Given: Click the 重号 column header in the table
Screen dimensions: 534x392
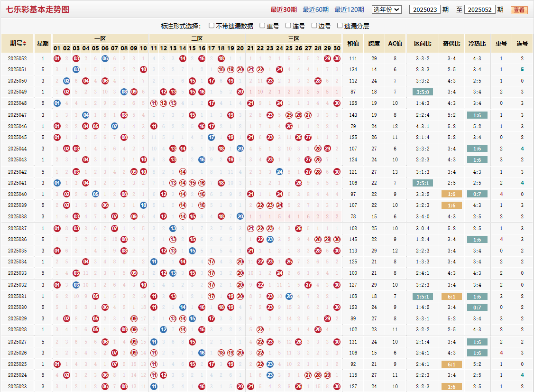Looking at the screenshot, I should tap(501, 44).
